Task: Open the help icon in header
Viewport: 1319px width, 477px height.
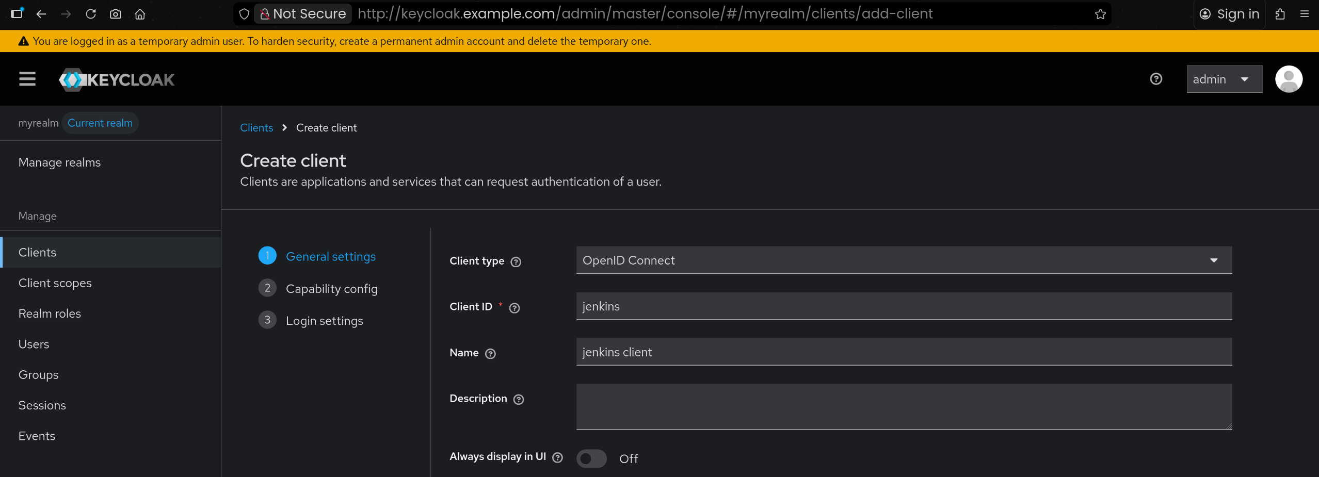Action: 1156,79
